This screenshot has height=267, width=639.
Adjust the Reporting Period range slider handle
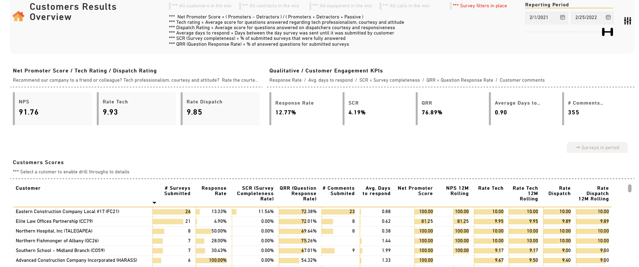[x=607, y=32]
